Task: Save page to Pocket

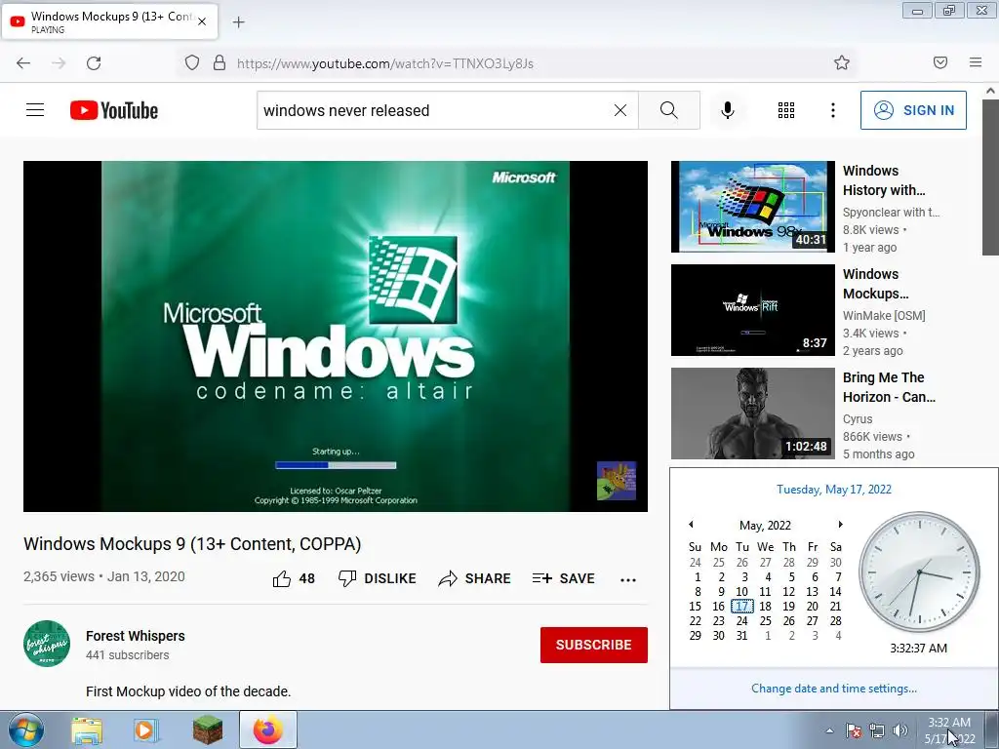Action: pos(940,62)
